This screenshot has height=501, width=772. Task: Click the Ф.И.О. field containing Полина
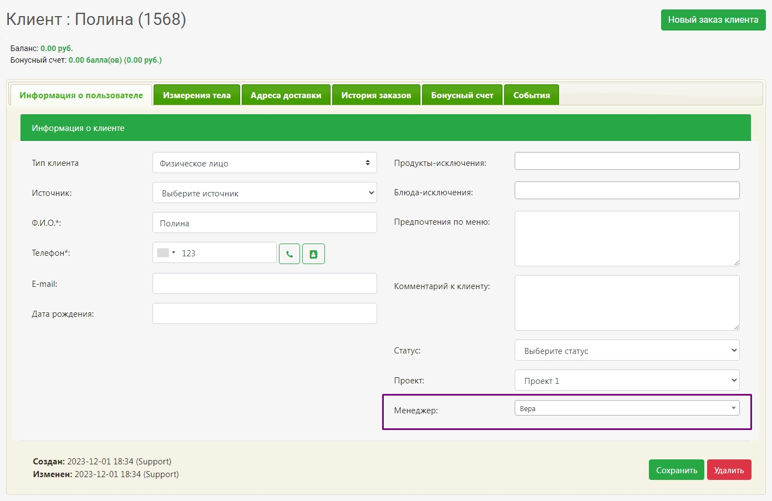click(x=265, y=223)
